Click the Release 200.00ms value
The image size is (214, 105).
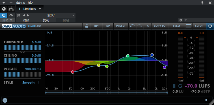point(33,69)
